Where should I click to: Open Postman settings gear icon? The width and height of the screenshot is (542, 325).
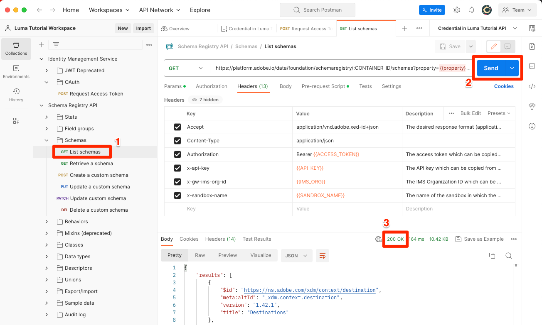tap(457, 10)
